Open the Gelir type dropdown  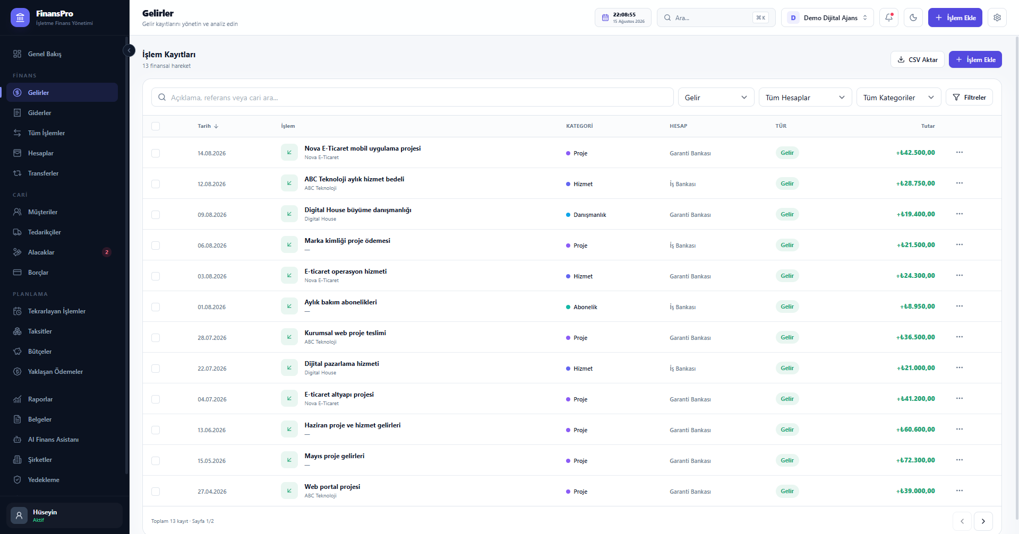pyautogui.click(x=716, y=98)
